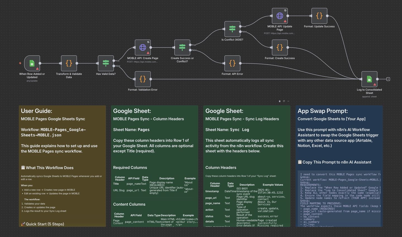Select the MOBLE API: Create Page node

click(143, 48)
